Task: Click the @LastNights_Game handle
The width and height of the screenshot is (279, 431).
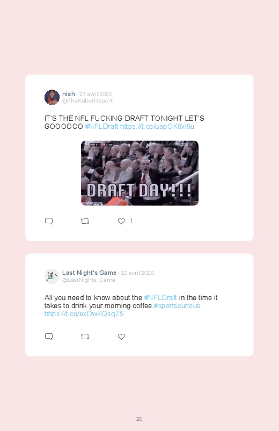Action: click(x=89, y=280)
